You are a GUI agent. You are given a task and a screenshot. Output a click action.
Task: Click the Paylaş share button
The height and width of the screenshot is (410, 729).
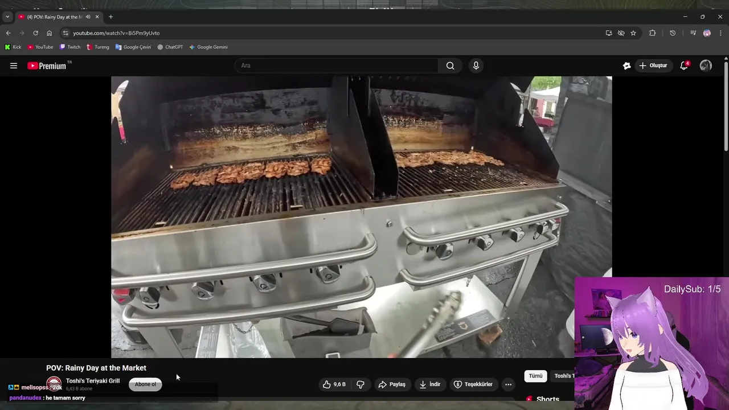coord(392,384)
